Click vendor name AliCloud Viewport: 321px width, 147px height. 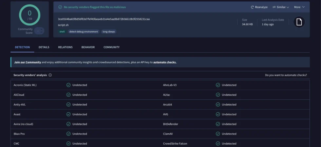[x=19, y=95]
